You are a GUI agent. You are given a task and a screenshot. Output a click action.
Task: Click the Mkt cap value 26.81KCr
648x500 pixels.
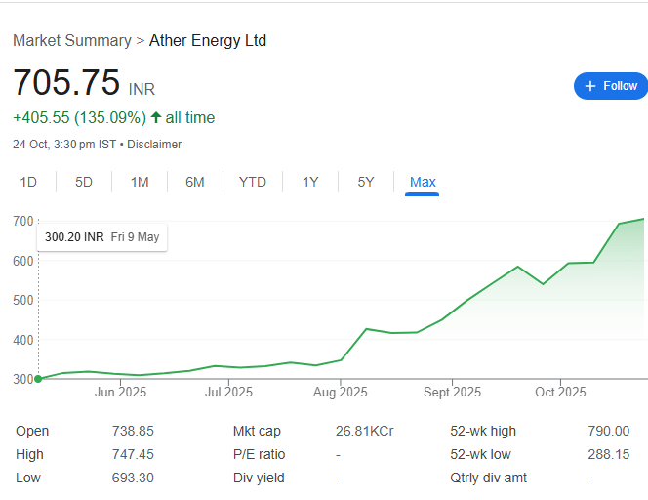click(x=364, y=431)
